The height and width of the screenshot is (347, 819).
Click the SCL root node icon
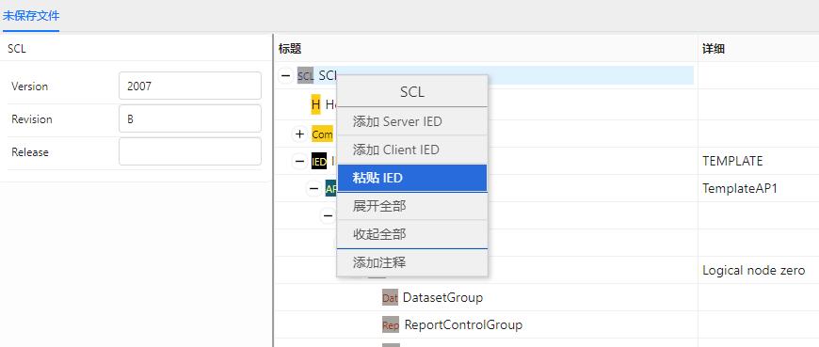306,75
